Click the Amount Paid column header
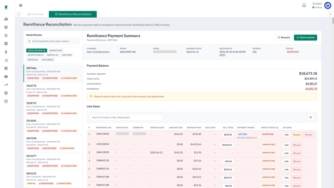The width and height of the screenshot is (334, 188). click(194, 128)
